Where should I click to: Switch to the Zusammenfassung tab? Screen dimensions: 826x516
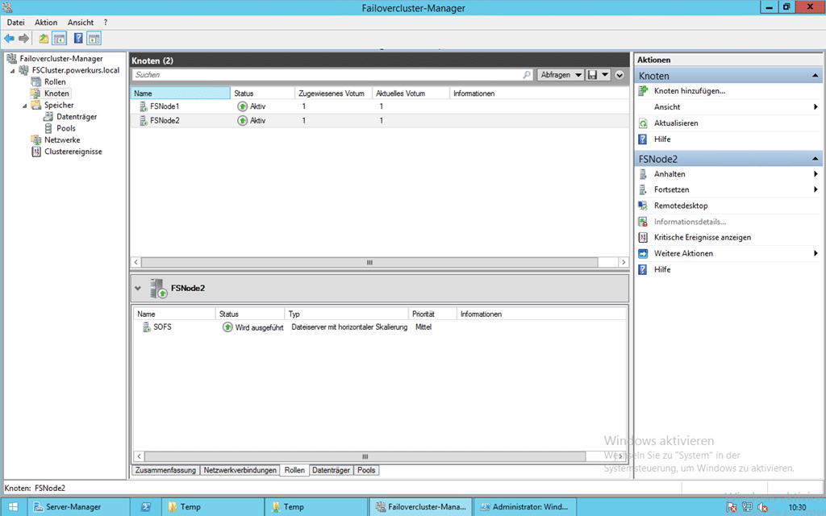165,470
